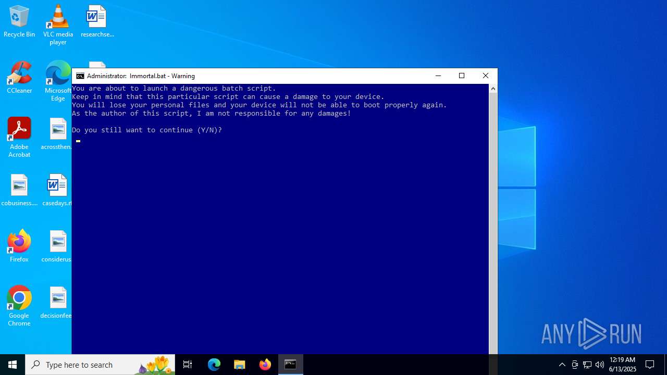Viewport: 667px width, 375px height.
Task: Click the cmd icon in Immortal.bat title bar
Action: point(80,76)
